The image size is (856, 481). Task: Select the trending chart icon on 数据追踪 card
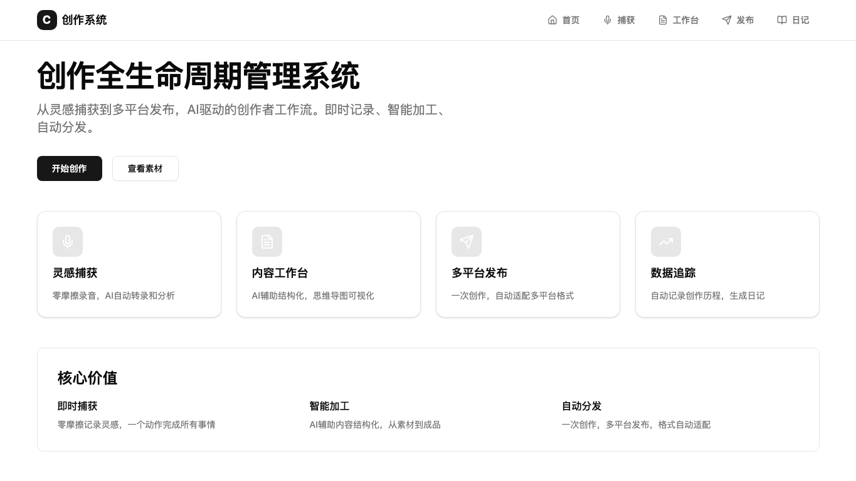(x=666, y=242)
